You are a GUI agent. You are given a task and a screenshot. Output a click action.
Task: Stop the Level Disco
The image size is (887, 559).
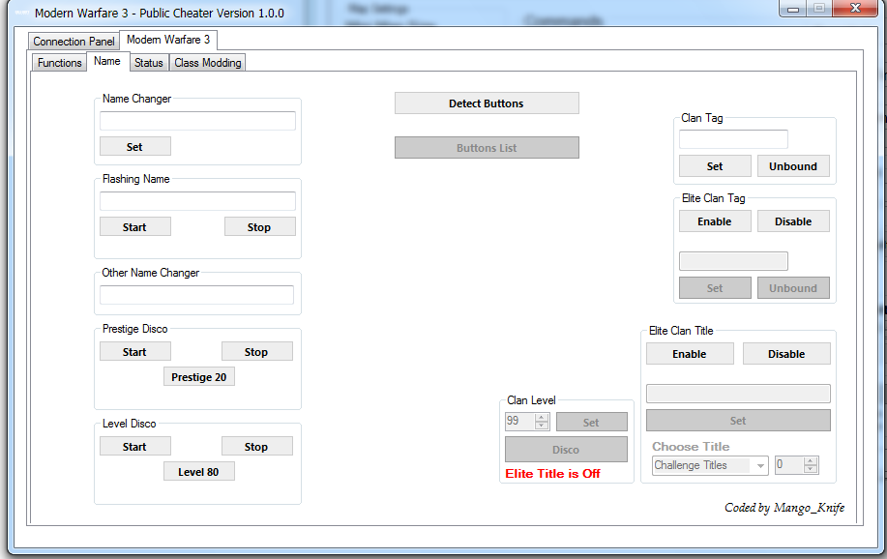click(256, 447)
